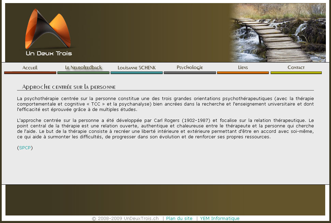Open the Liens menu item
Image resolution: width=331 pixels, height=223 pixels.
pos(243,69)
